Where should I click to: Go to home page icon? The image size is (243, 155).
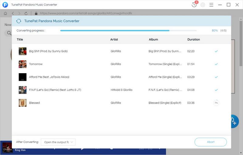(x=5, y=13)
